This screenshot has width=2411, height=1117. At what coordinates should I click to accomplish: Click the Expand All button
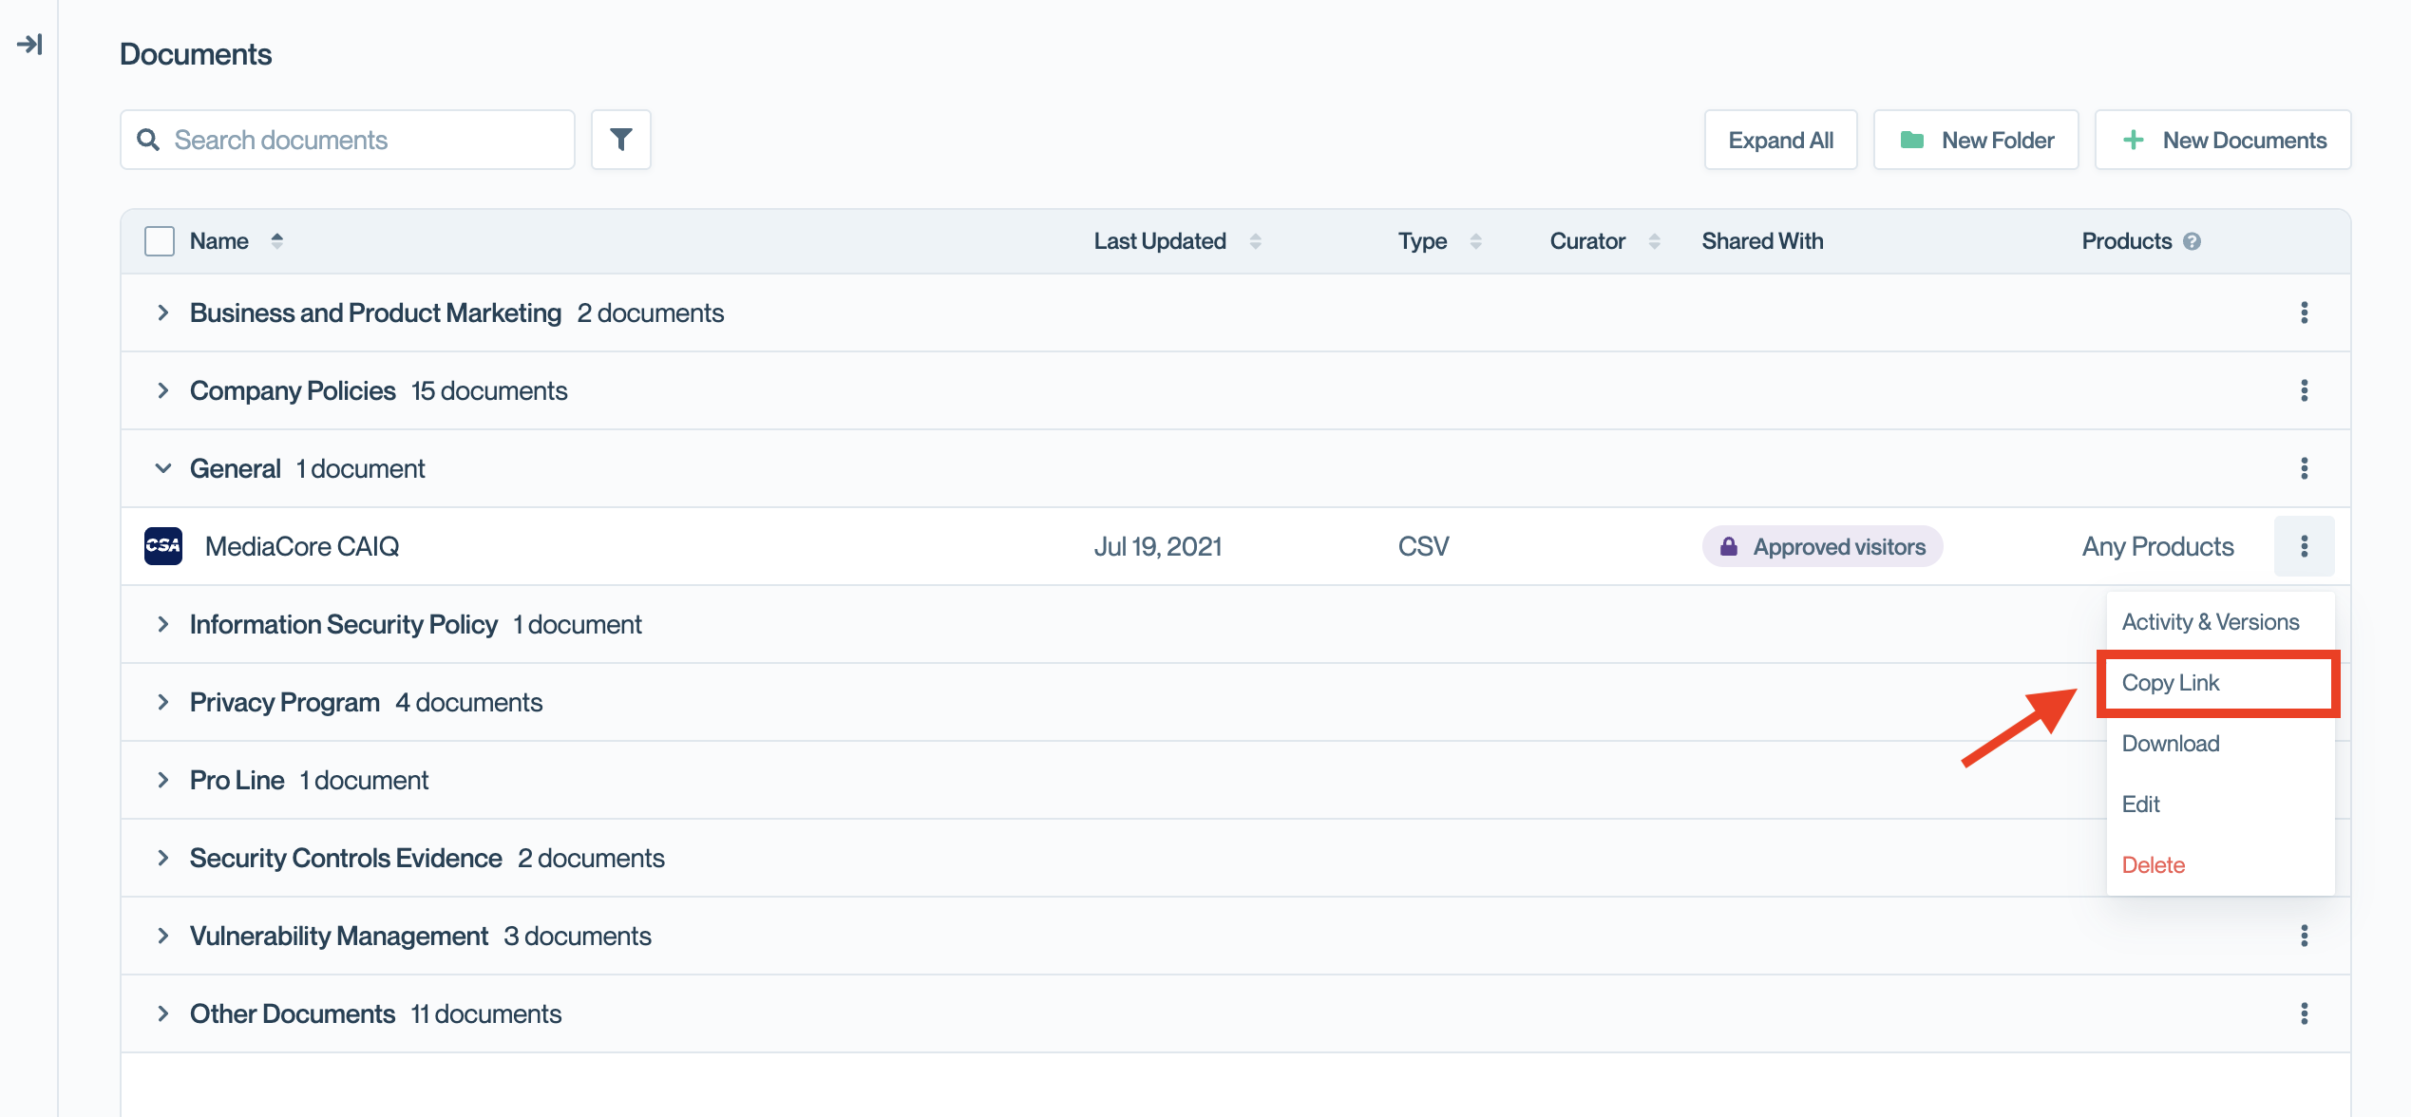click(x=1780, y=140)
